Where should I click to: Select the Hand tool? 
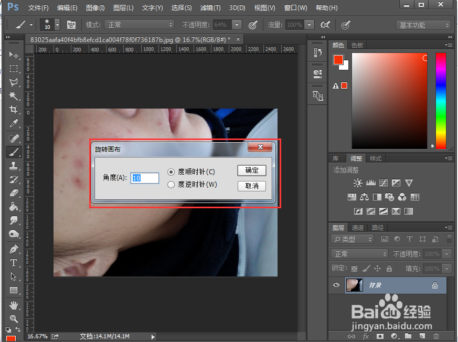pyautogui.click(x=14, y=305)
